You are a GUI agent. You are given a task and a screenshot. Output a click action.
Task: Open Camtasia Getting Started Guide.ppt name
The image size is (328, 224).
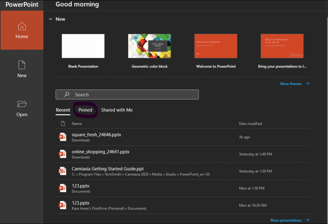click(108, 169)
